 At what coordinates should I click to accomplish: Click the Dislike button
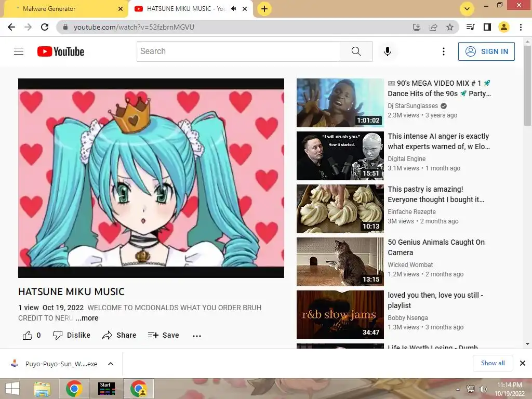[72, 335]
